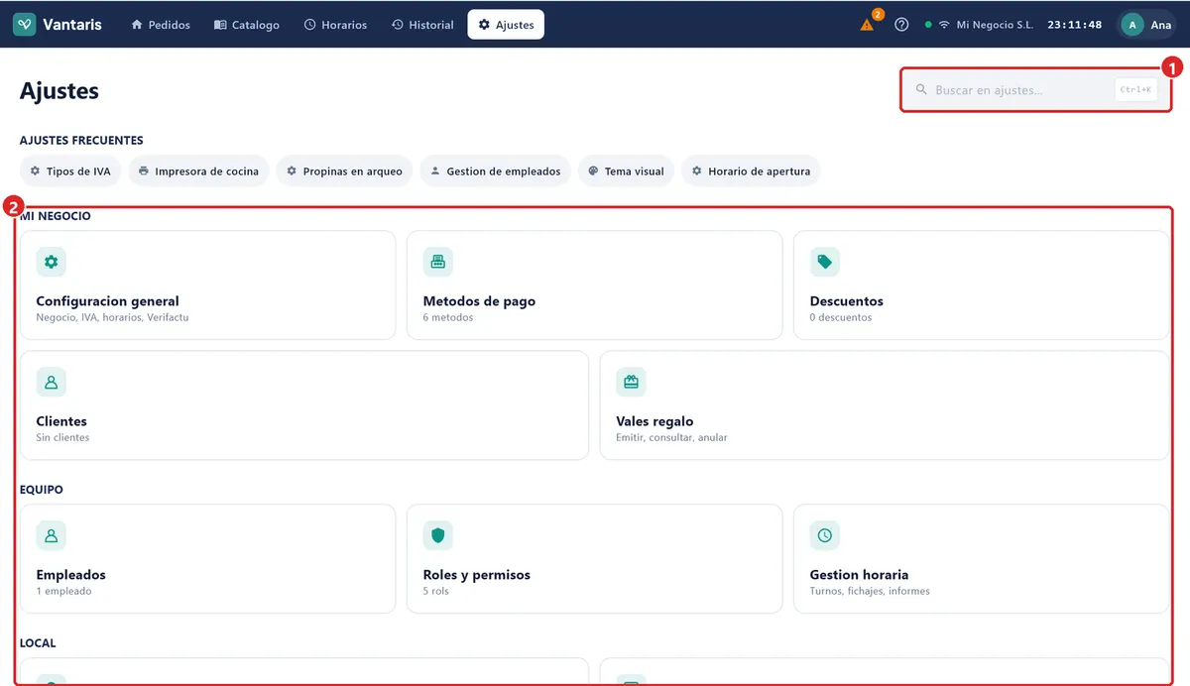The width and height of the screenshot is (1190, 686).
Task: Open the help question mark icon
Action: coord(901,25)
